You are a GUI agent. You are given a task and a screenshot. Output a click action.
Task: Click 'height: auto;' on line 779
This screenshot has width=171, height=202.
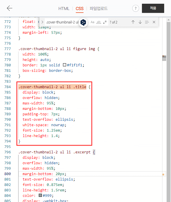tap(37, 60)
